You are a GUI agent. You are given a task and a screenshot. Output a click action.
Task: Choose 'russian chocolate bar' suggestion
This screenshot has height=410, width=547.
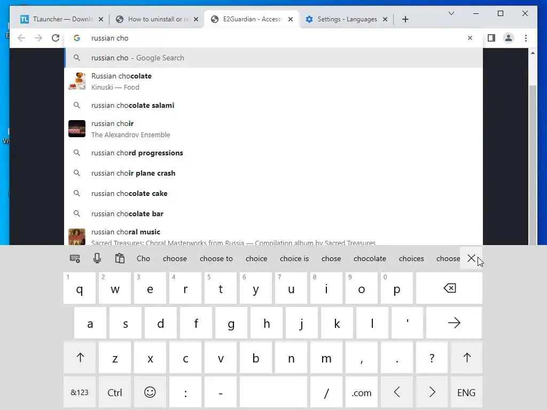[x=274, y=214]
